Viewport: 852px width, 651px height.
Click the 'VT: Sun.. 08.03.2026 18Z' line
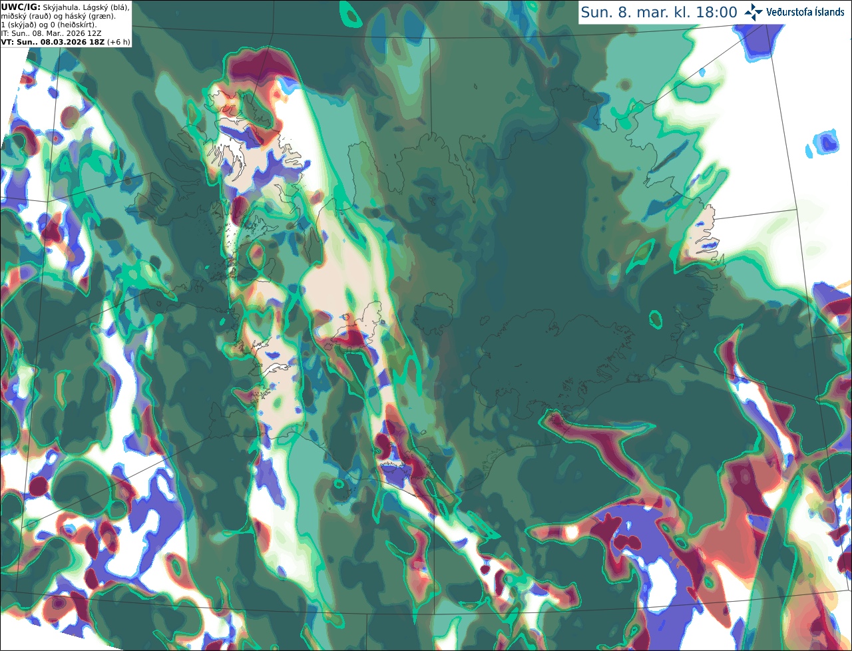click(x=53, y=42)
